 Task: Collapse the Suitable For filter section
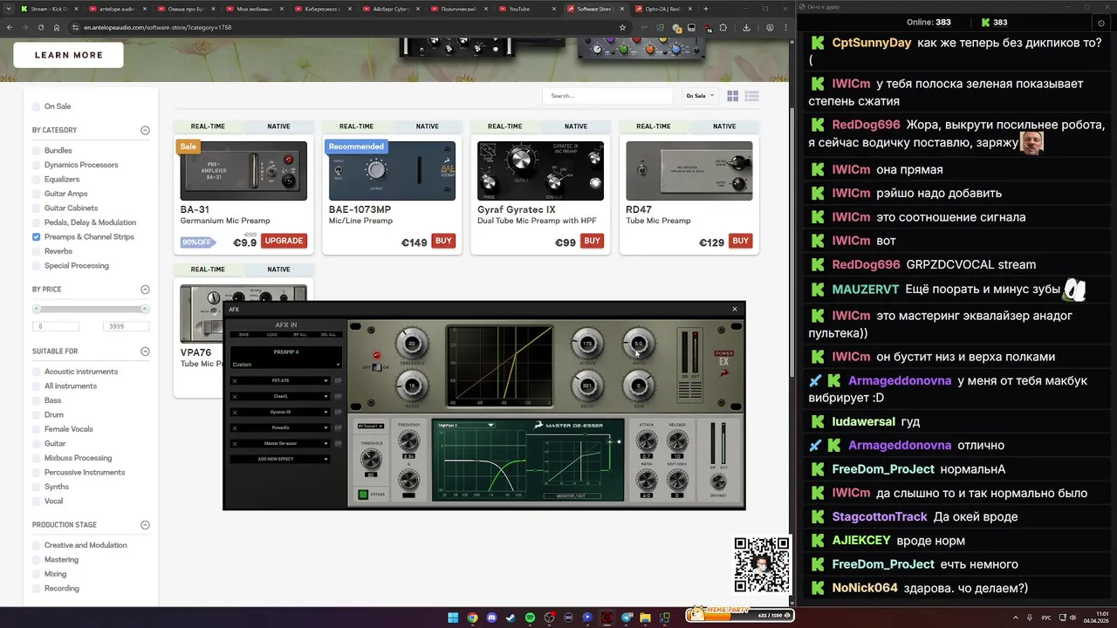(x=145, y=352)
